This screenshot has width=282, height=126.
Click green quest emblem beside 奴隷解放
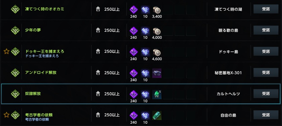click(x=15, y=94)
